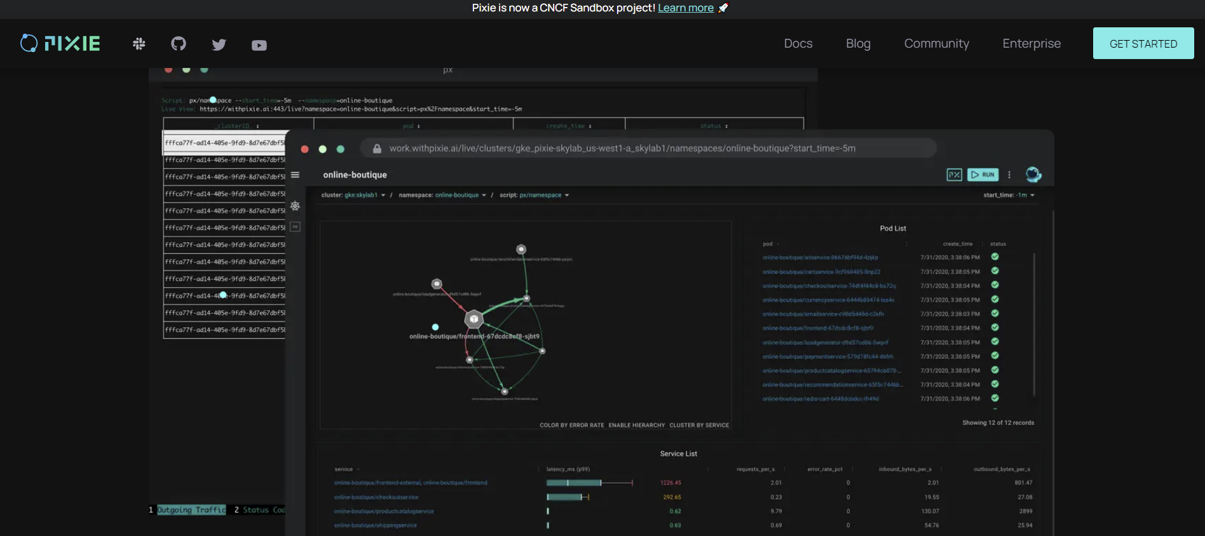Select the frontend pod hexagon node
The image size is (1205, 536).
click(473, 319)
